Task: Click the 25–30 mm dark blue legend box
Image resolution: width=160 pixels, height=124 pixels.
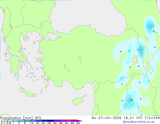Action: [x=51, y=121]
